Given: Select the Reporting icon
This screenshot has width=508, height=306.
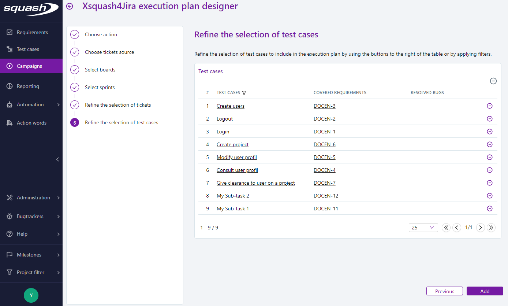Looking at the screenshot, I should pyautogui.click(x=10, y=86).
